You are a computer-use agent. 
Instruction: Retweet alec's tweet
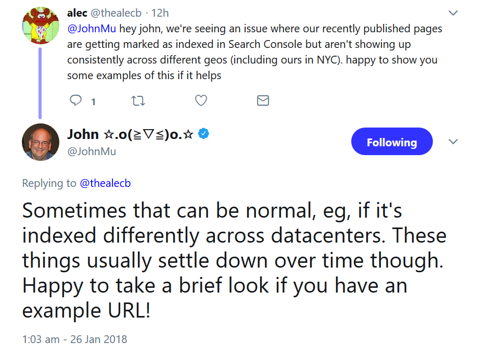tap(138, 100)
